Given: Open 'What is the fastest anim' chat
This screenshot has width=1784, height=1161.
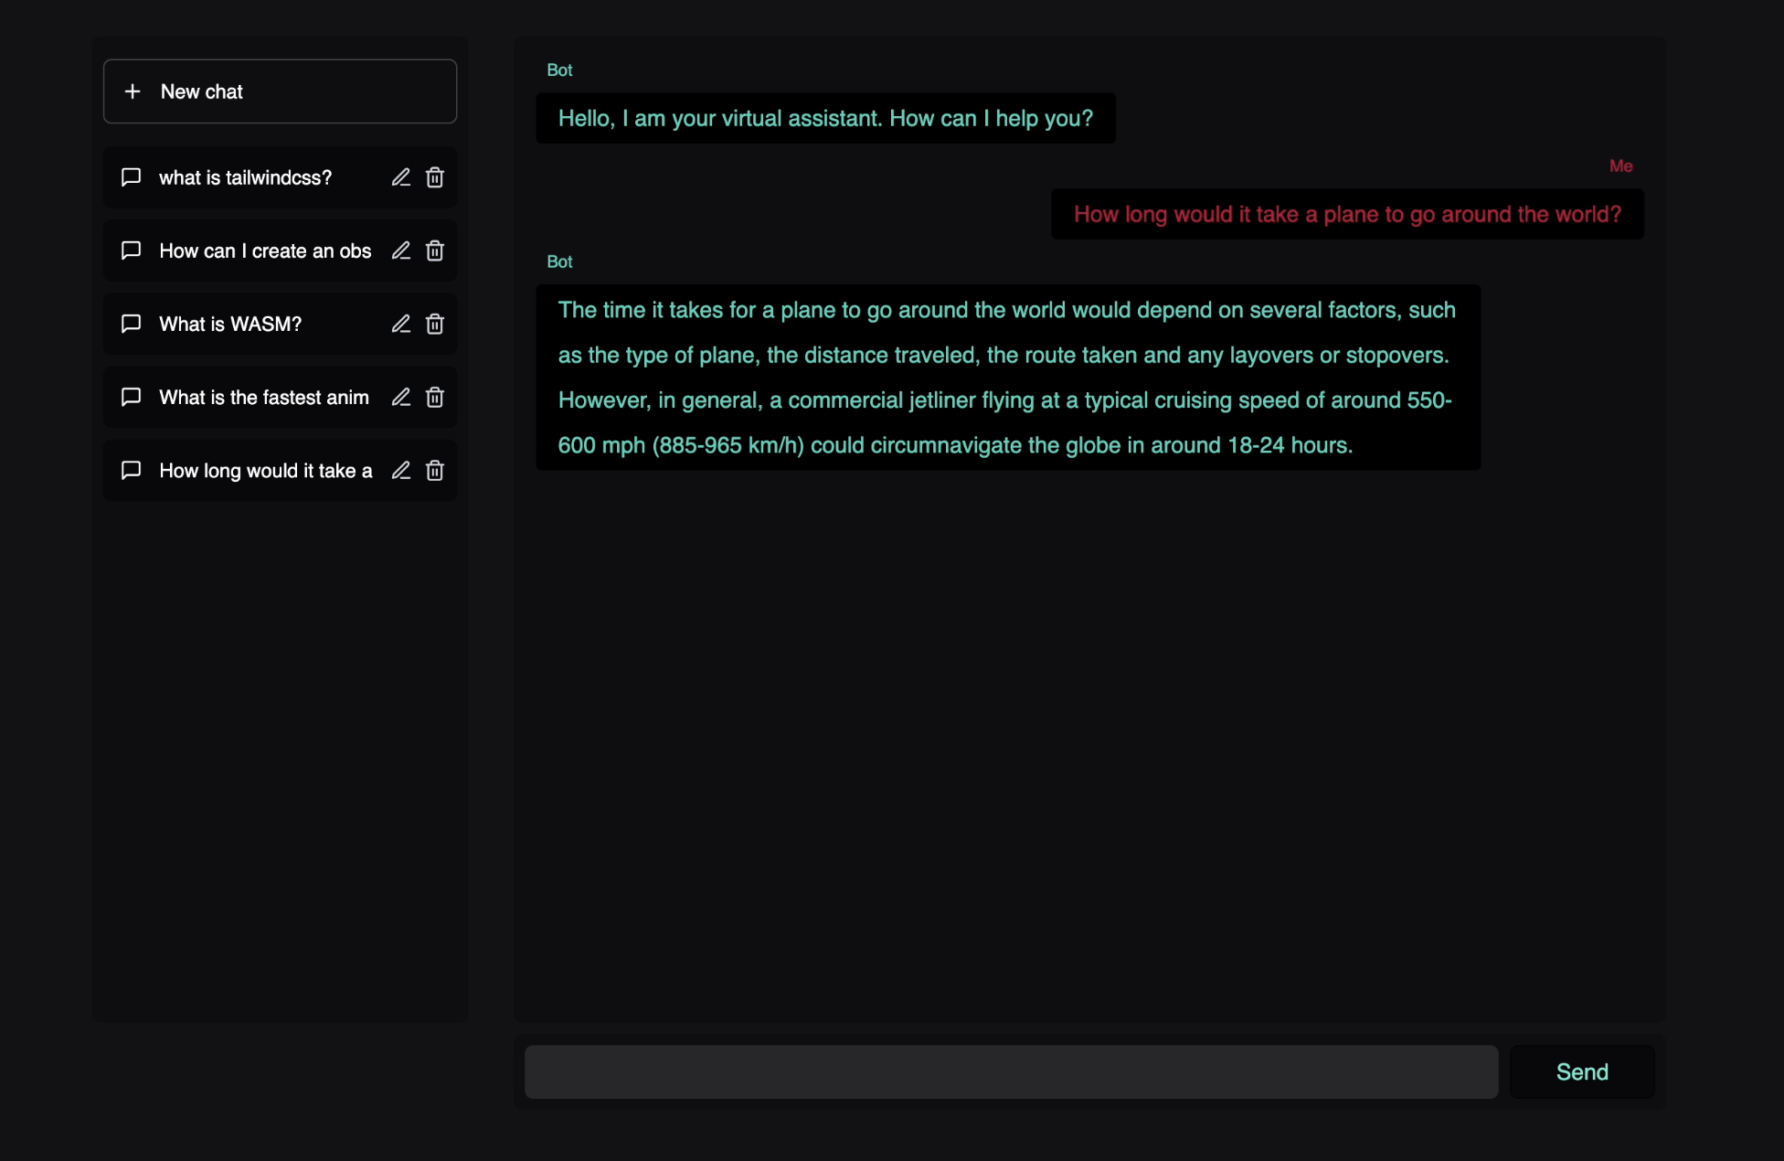Looking at the screenshot, I should [x=263, y=397].
